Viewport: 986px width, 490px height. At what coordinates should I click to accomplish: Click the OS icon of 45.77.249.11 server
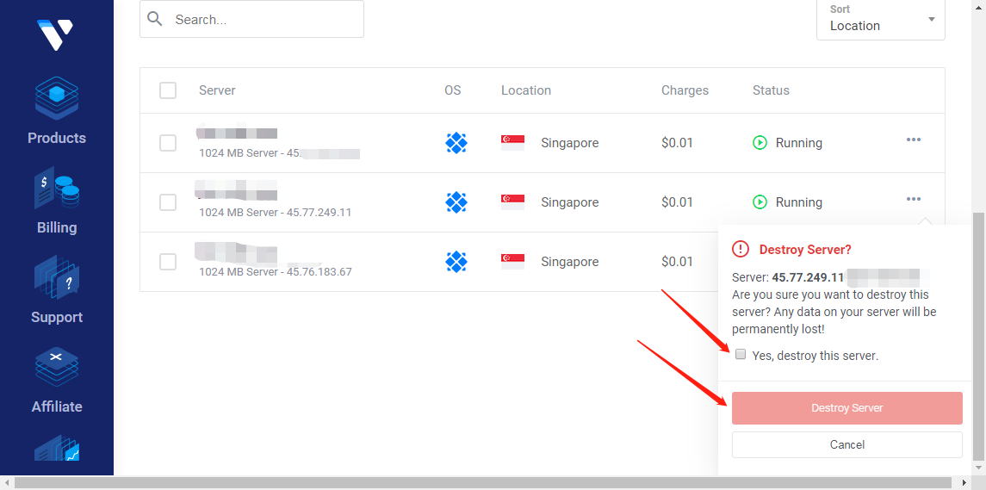[456, 202]
